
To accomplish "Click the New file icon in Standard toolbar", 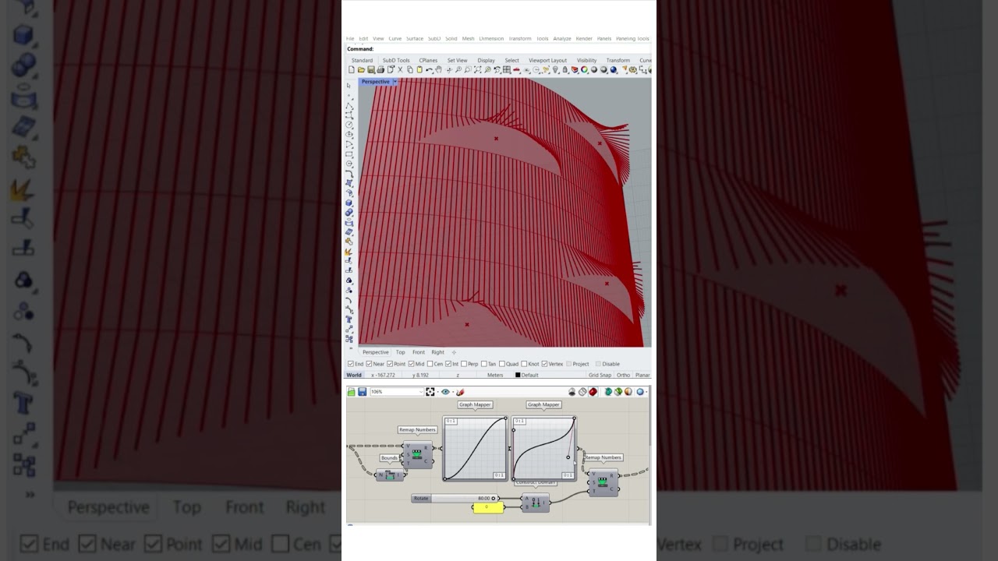I will point(352,70).
